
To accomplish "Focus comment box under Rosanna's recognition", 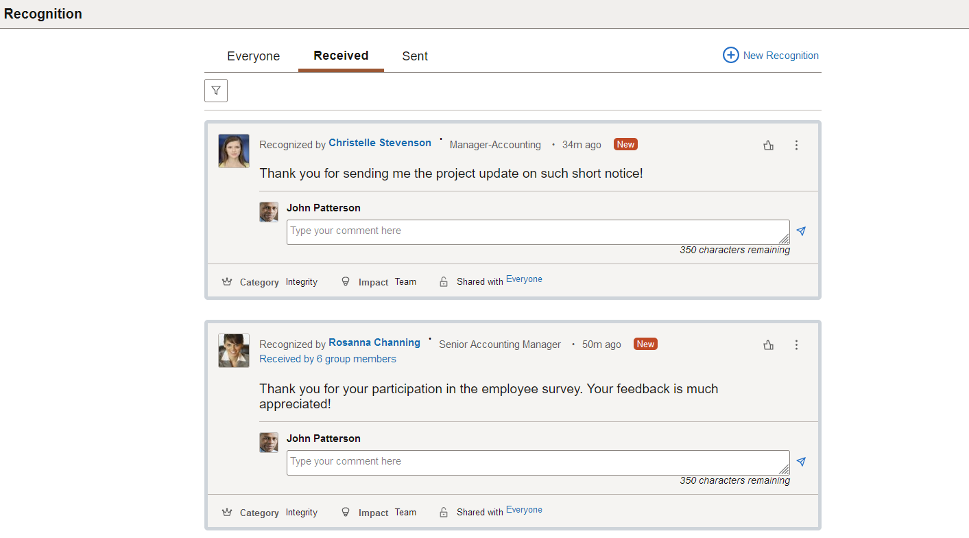I will (538, 463).
